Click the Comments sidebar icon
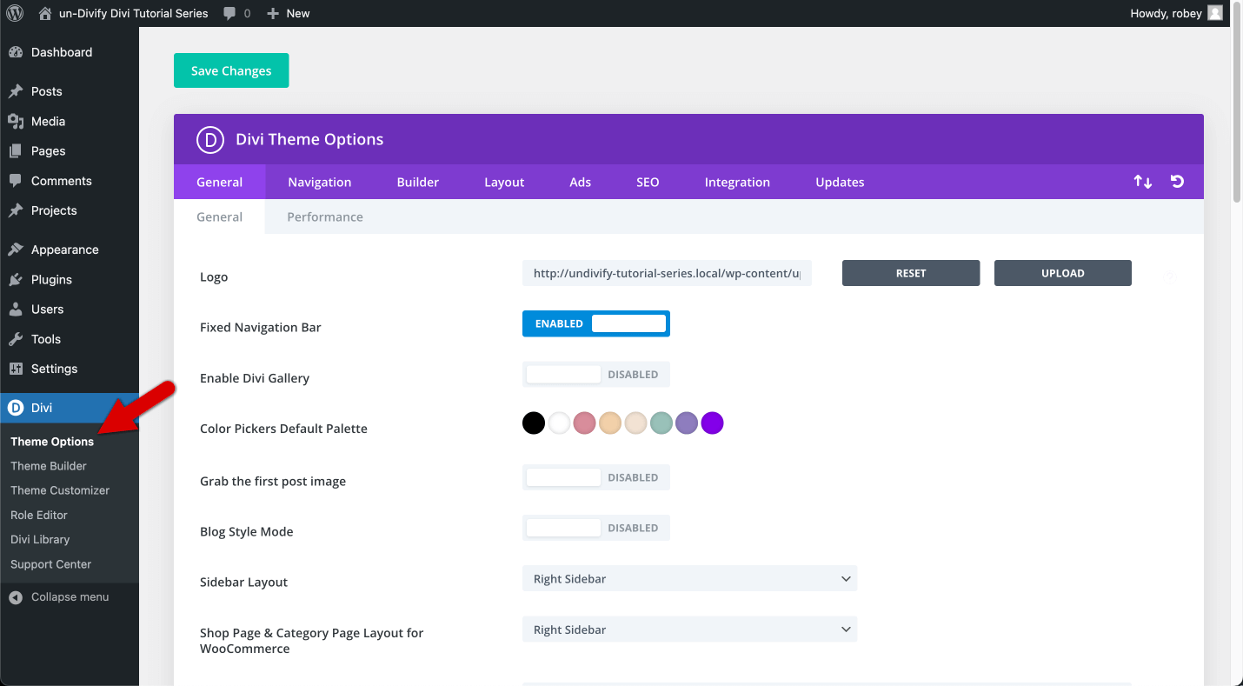The width and height of the screenshot is (1243, 686). click(x=16, y=181)
